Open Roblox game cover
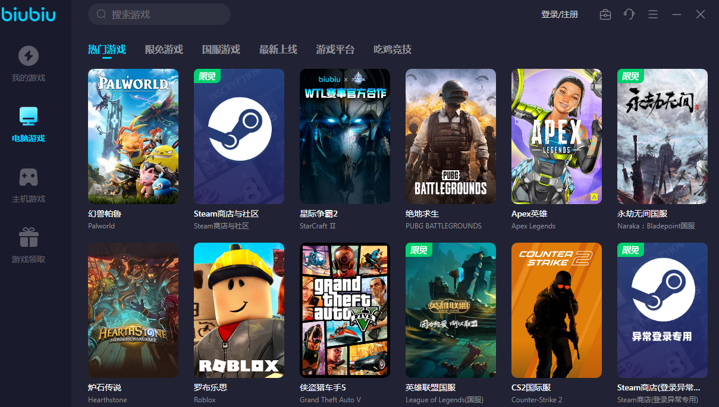This screenshot has height=407, width=719. pos(239,310)
